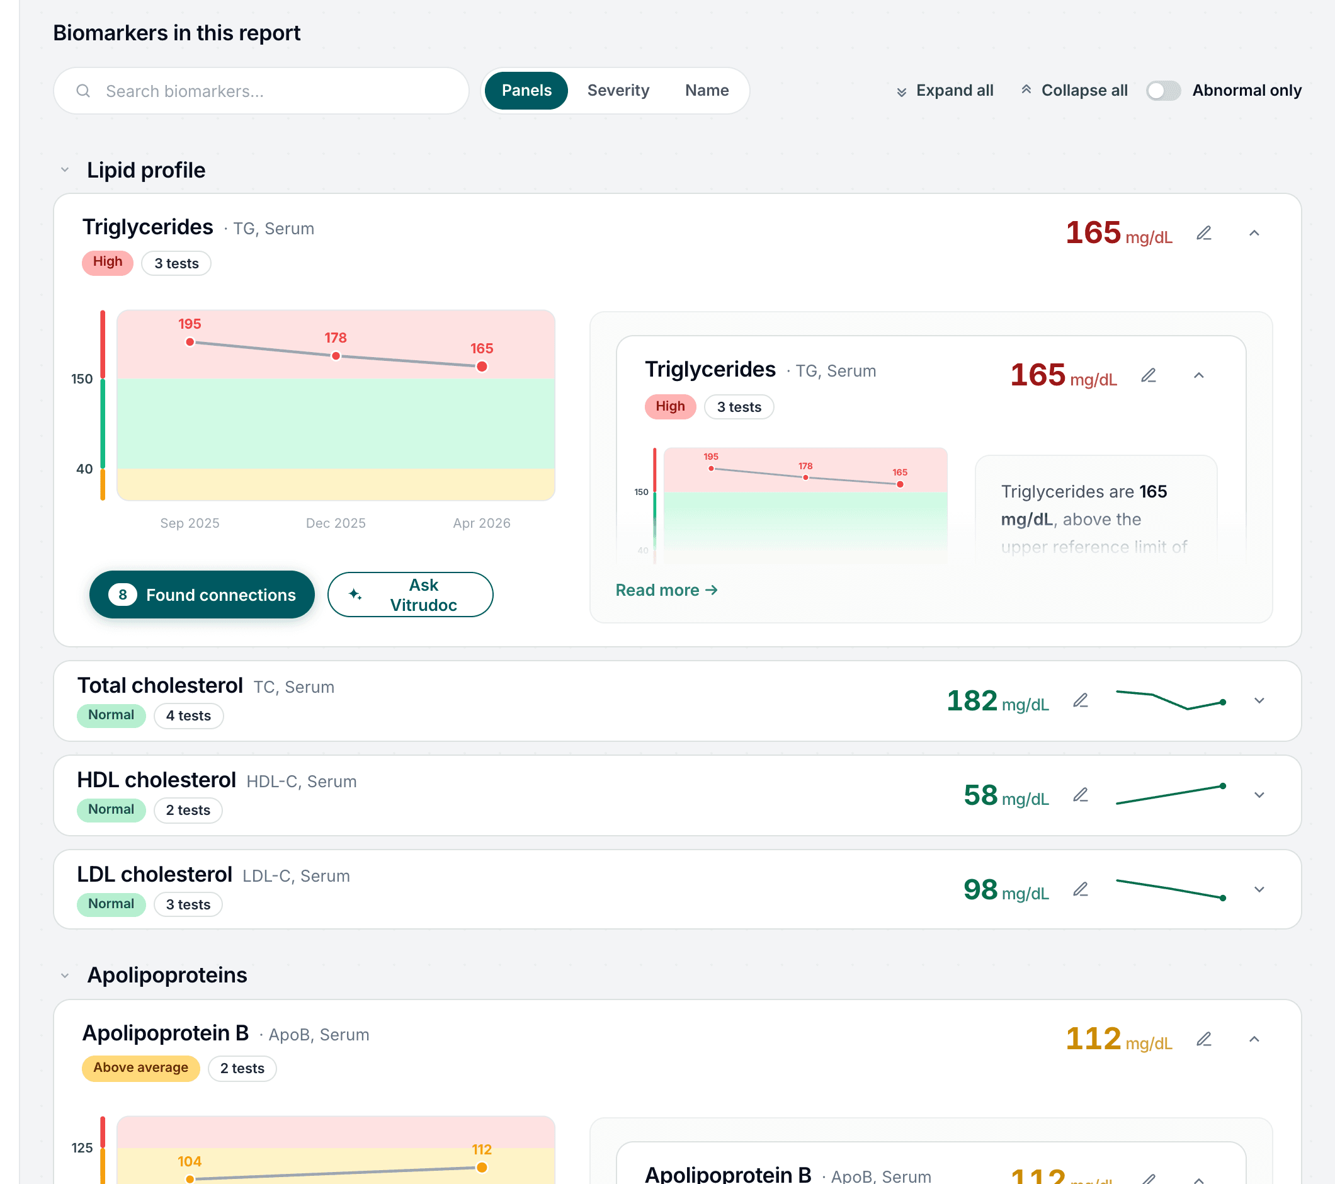
Task: Collapse the Triglycerides preview card chevron
Action: (x=1198, y=375)
